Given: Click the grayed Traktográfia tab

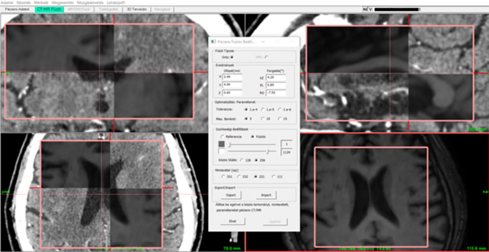Looking at the screenshot, I should (109, 9).
